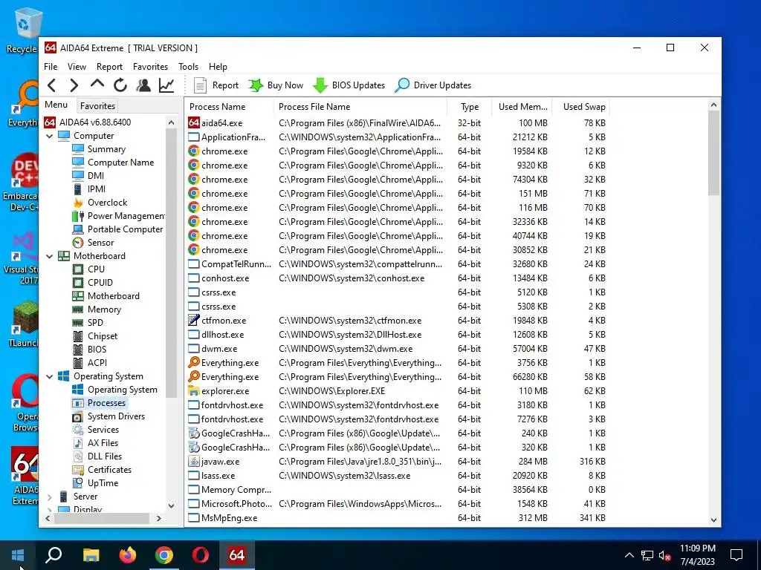The width and height of the screenshot is (761, 570).
Task: Switch to the Menu tab in sidebar
Action: pos(56,105)
